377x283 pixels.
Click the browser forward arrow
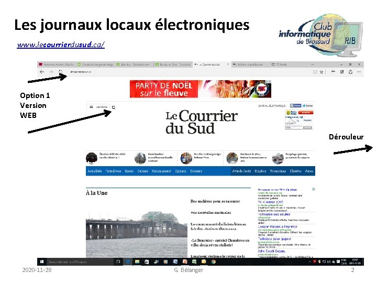tap(51, 72)
